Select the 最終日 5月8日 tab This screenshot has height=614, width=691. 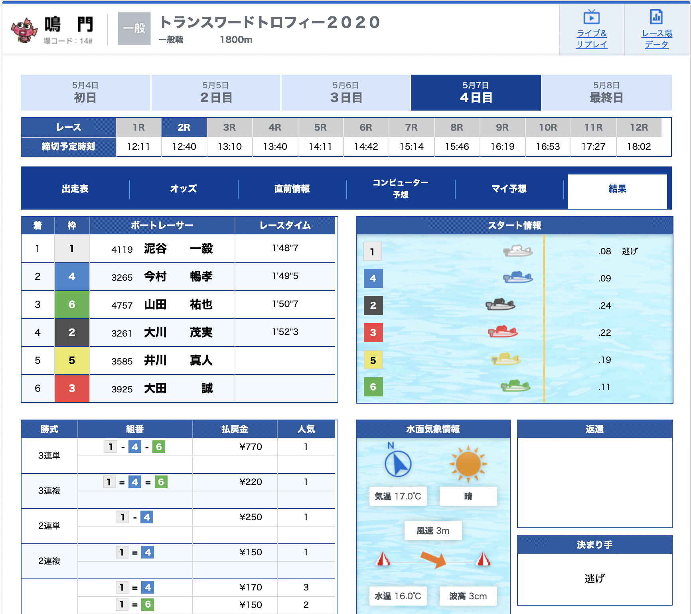click(x=606, y=93)
